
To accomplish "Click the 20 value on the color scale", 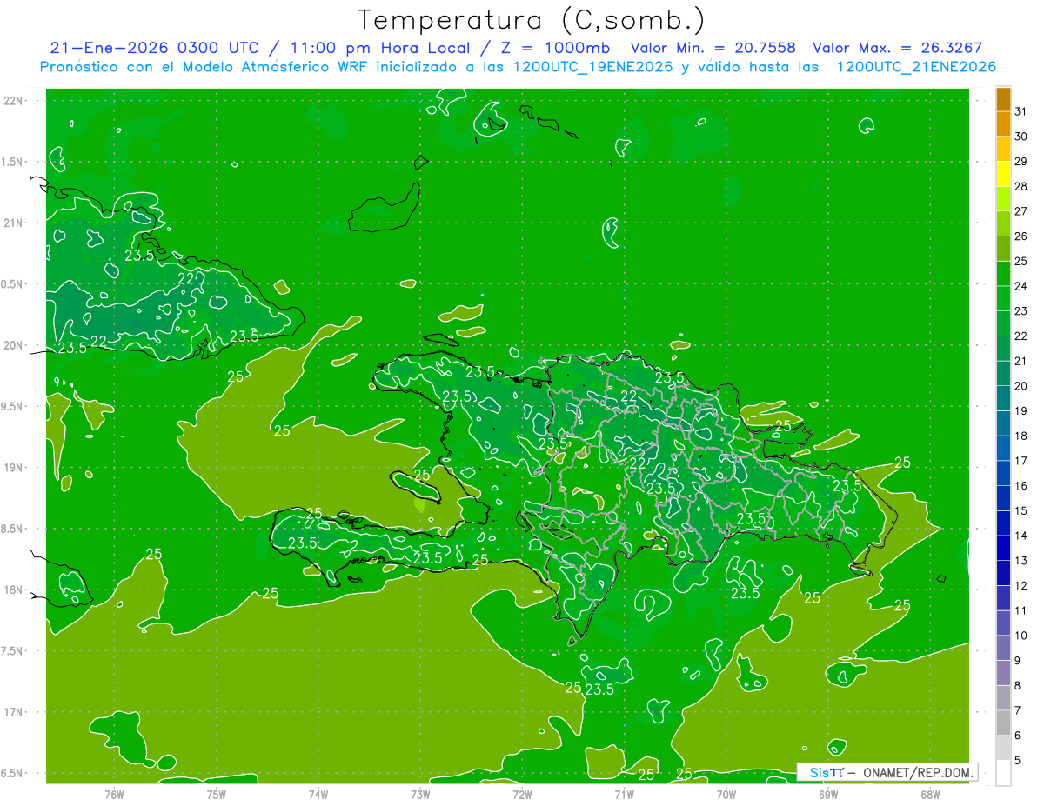I will [x=1021, y=386].
